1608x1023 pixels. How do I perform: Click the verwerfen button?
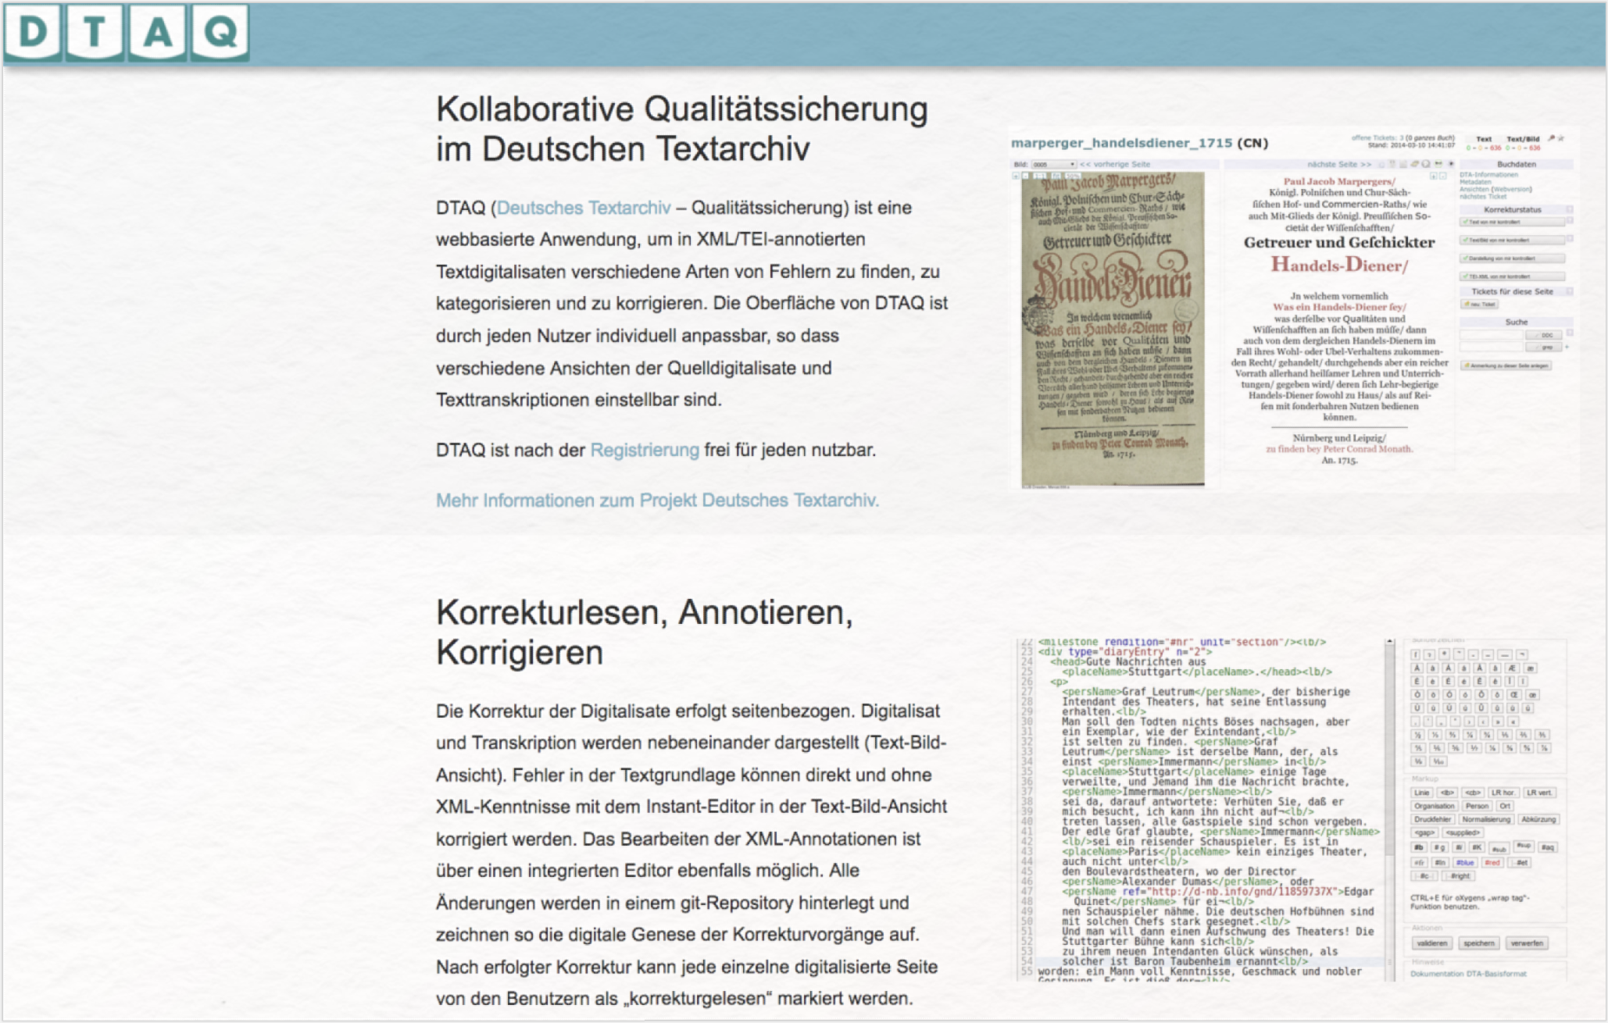click(1527, 943)
